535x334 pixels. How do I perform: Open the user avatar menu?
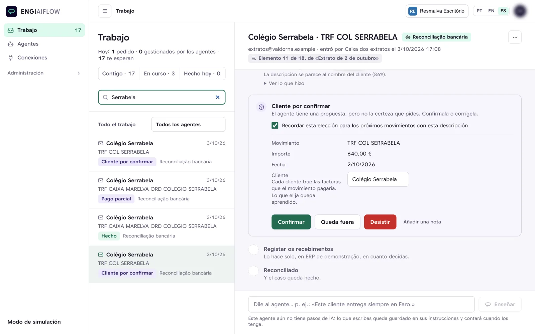[x=520, y=11]
